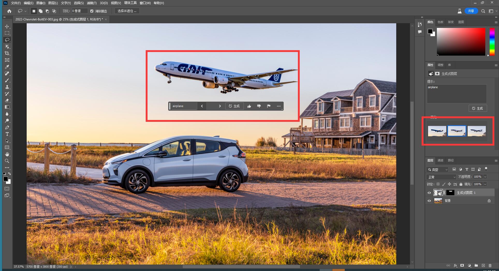Toggle Quick Mask mode
The height and width of the screenshot is (271, 499).
pos(7,189)
